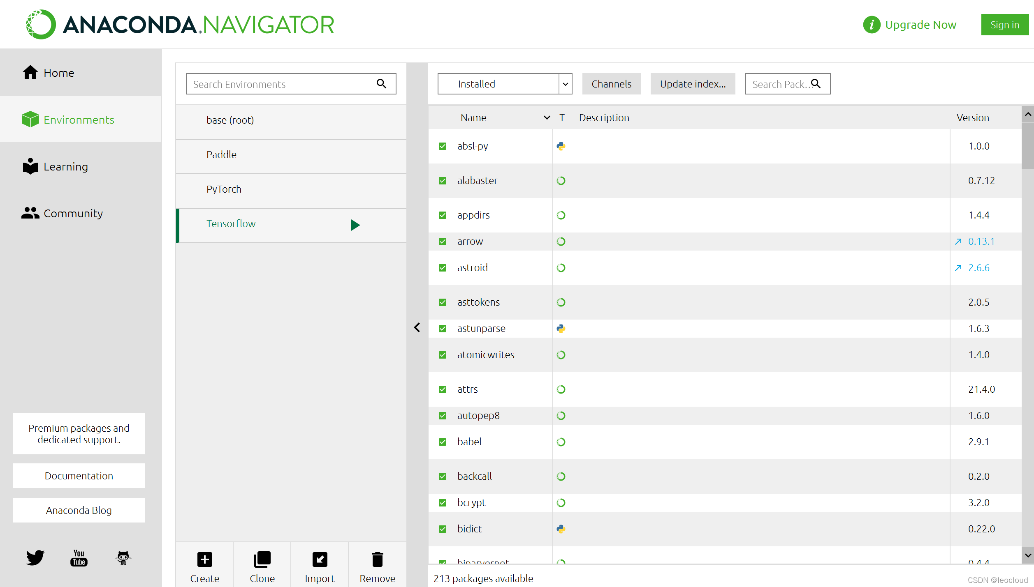Viewport: 1034px width, 587px height.
Task: Click the Channels button
Action: click(x=611, y=84)
